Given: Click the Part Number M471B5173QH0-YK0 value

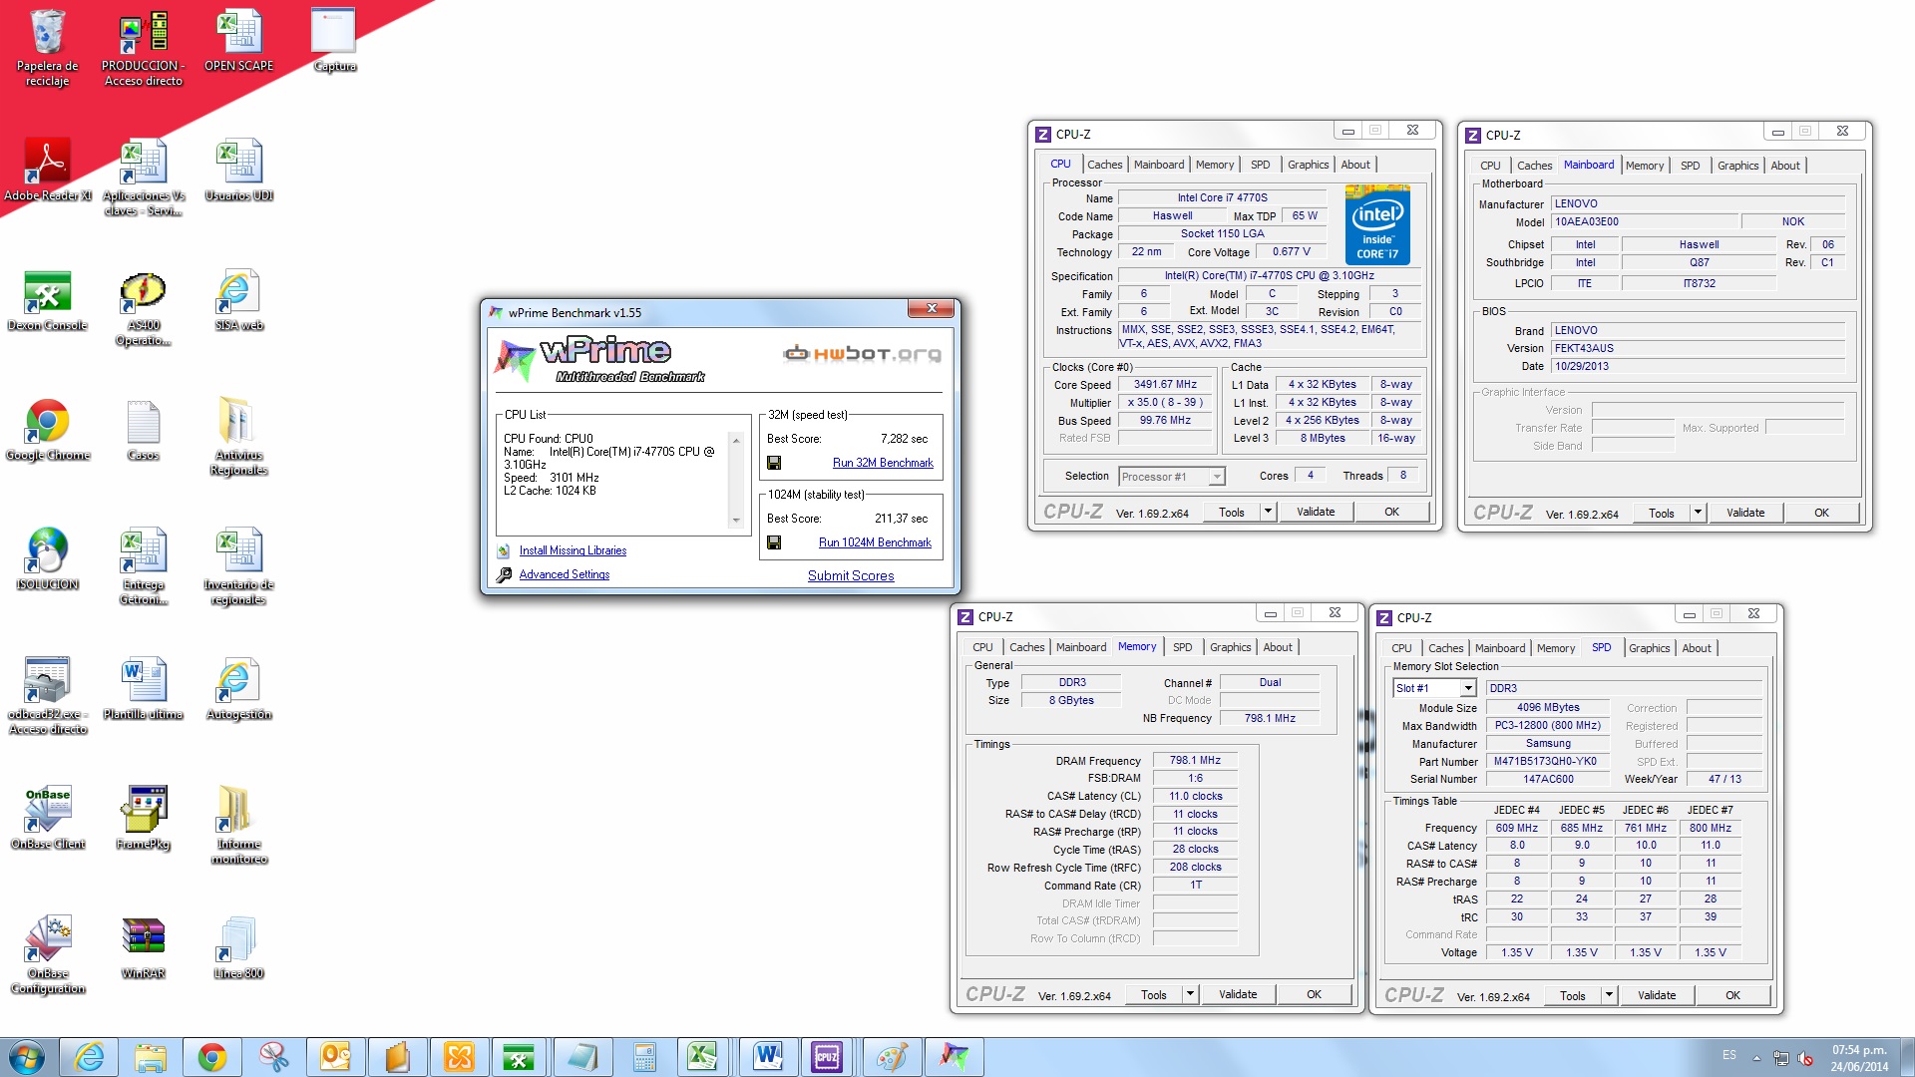Looking at the screenshot, I should point(1545,761).
